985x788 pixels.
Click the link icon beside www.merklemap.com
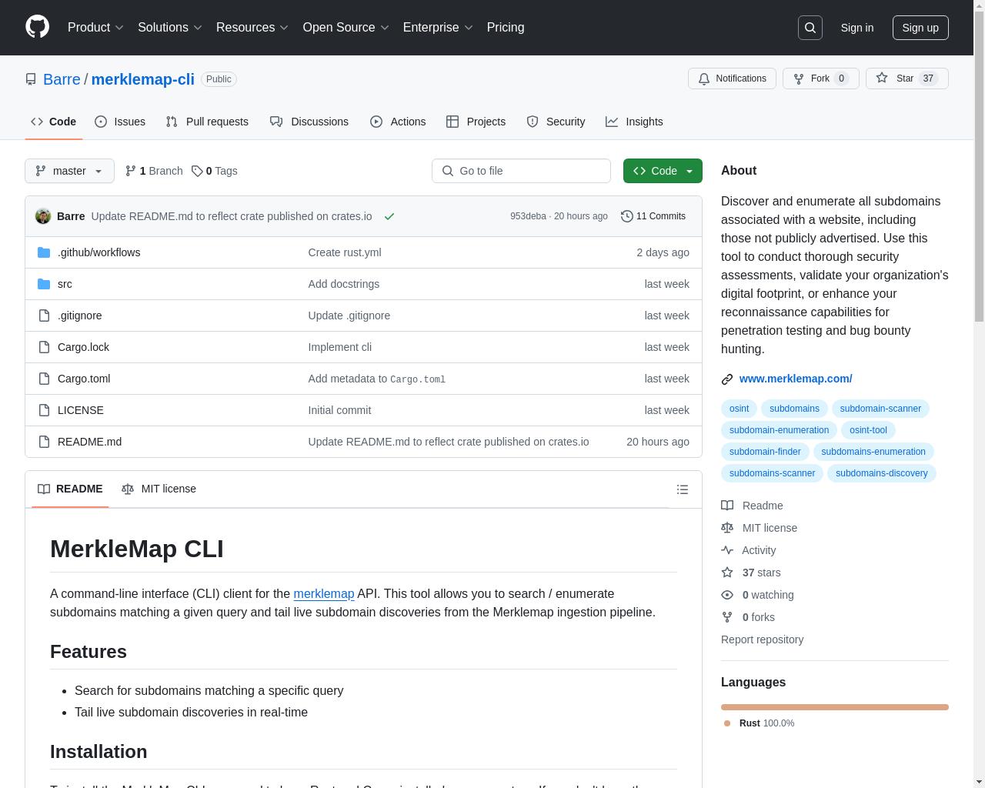tap(727, 379)
